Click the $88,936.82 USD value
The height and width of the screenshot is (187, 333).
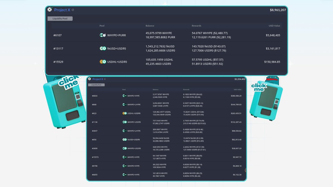click(x=237, y=131)
